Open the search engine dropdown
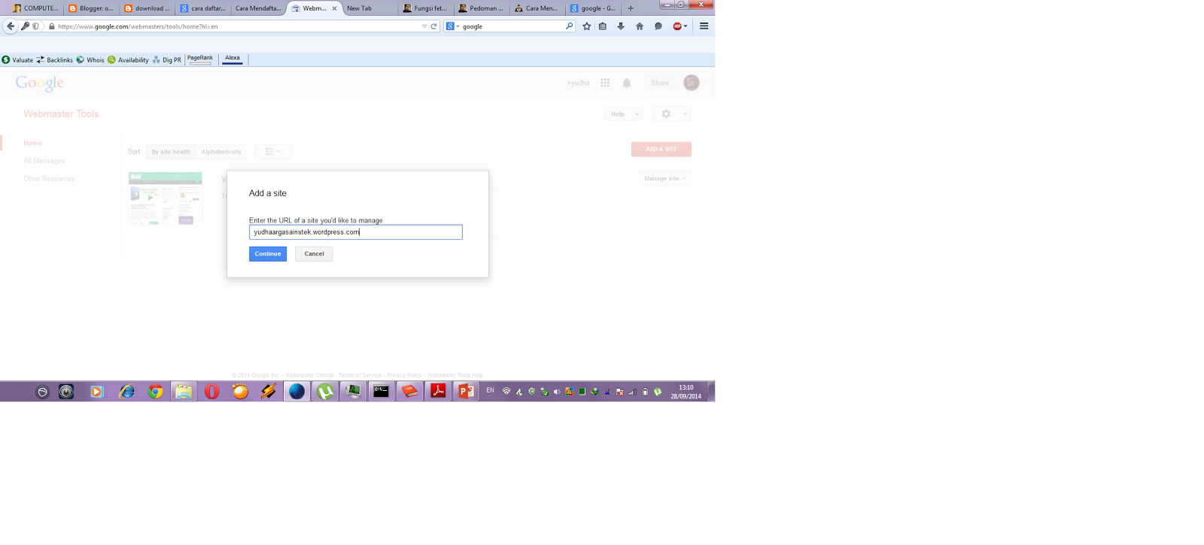 pos(452,26)
